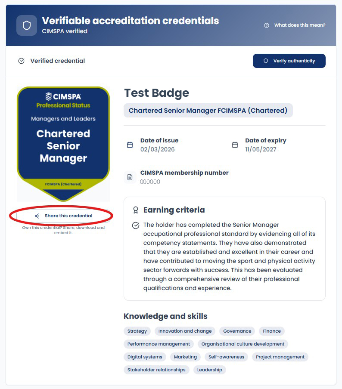Click the question mark help icon

click(267, 25)
